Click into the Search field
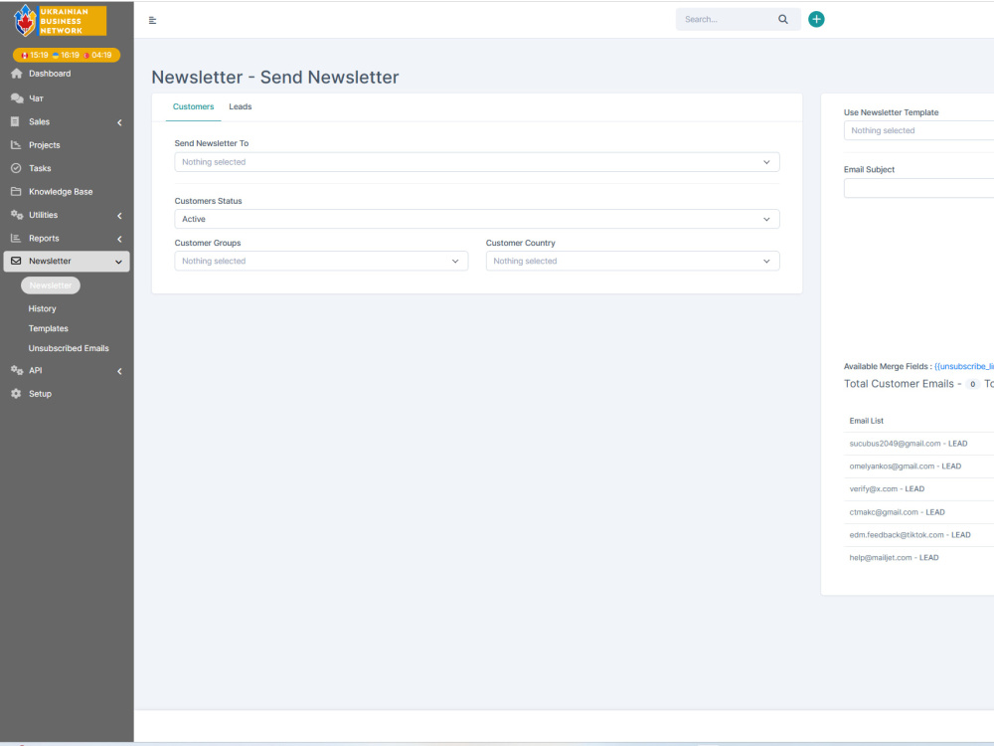Screen dimensions: 994x746 click(729, 20)
